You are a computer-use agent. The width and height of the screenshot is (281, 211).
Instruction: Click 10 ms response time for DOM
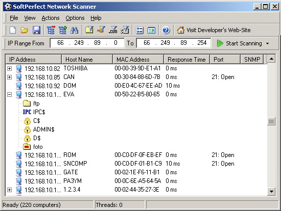pyautogui.click(x=173, y=86)
